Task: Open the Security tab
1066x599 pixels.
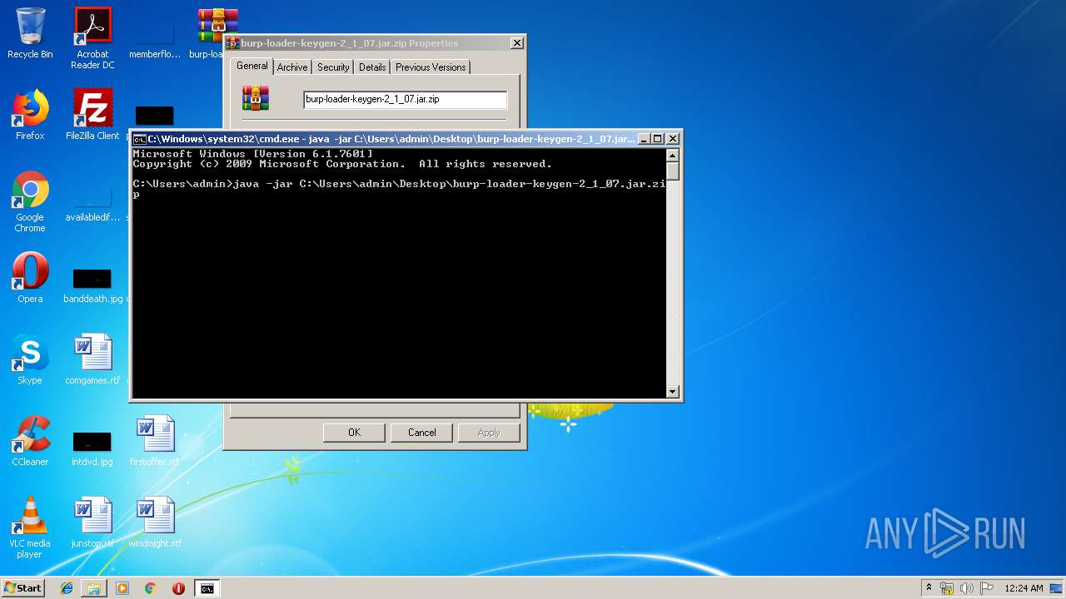Action: point(333,67)
